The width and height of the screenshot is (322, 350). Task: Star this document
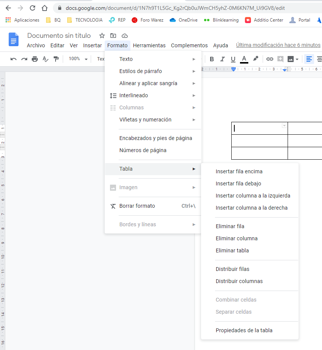click(x=102, y=36)
